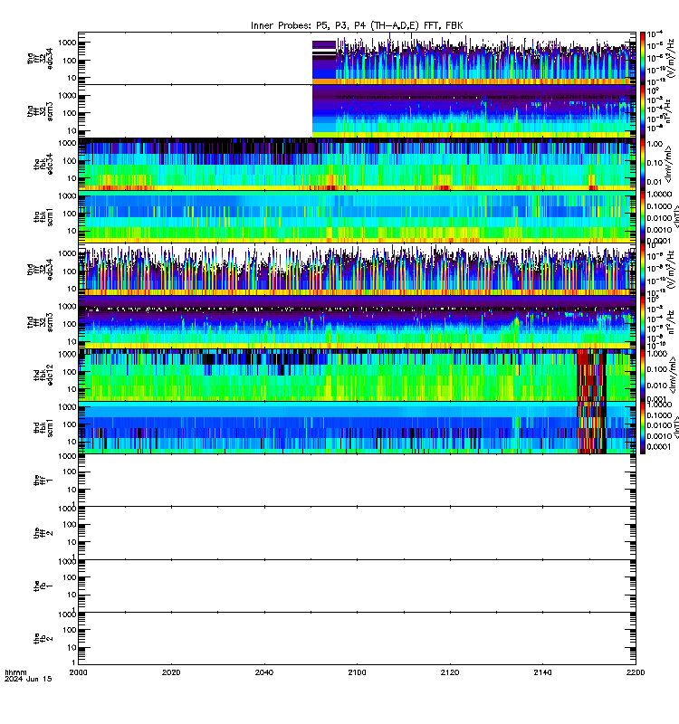The height and width of the screenshot is (724, 679).
Task: Click the color bar beside thd fbk scm1 panel
Action: point(643,427)
